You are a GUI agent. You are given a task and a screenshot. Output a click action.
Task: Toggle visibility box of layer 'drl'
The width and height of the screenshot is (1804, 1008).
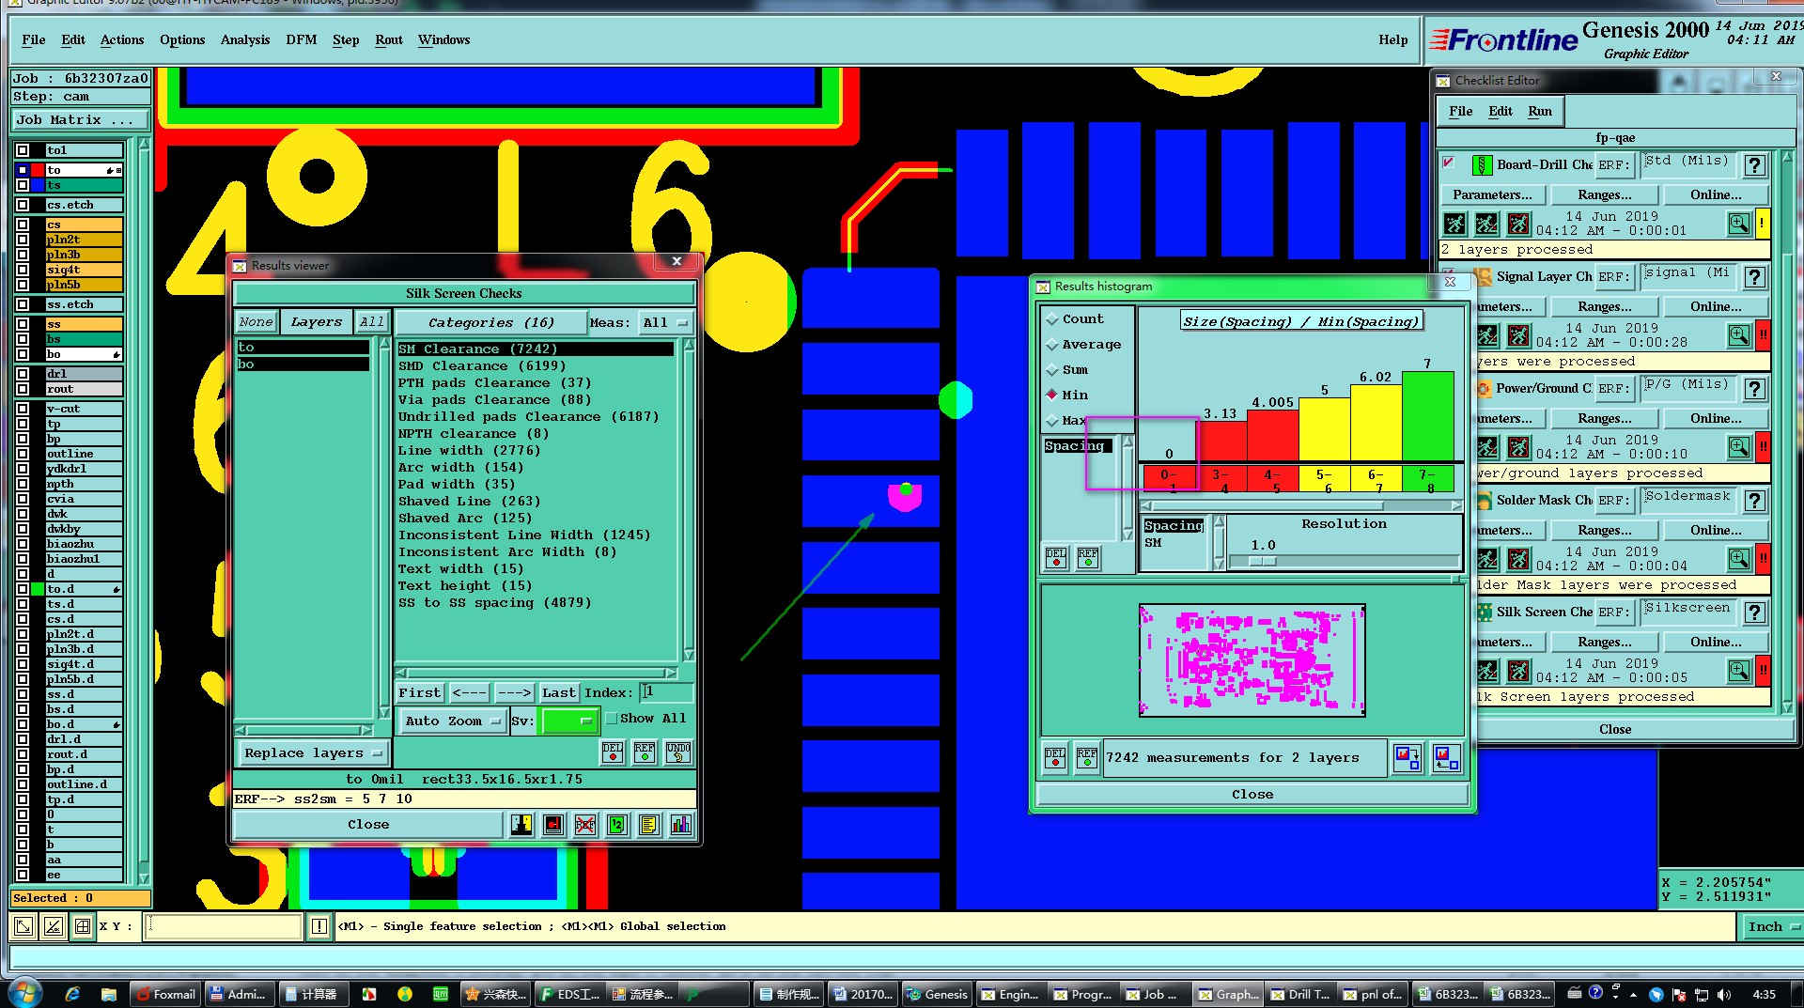[x=23, y=374]
